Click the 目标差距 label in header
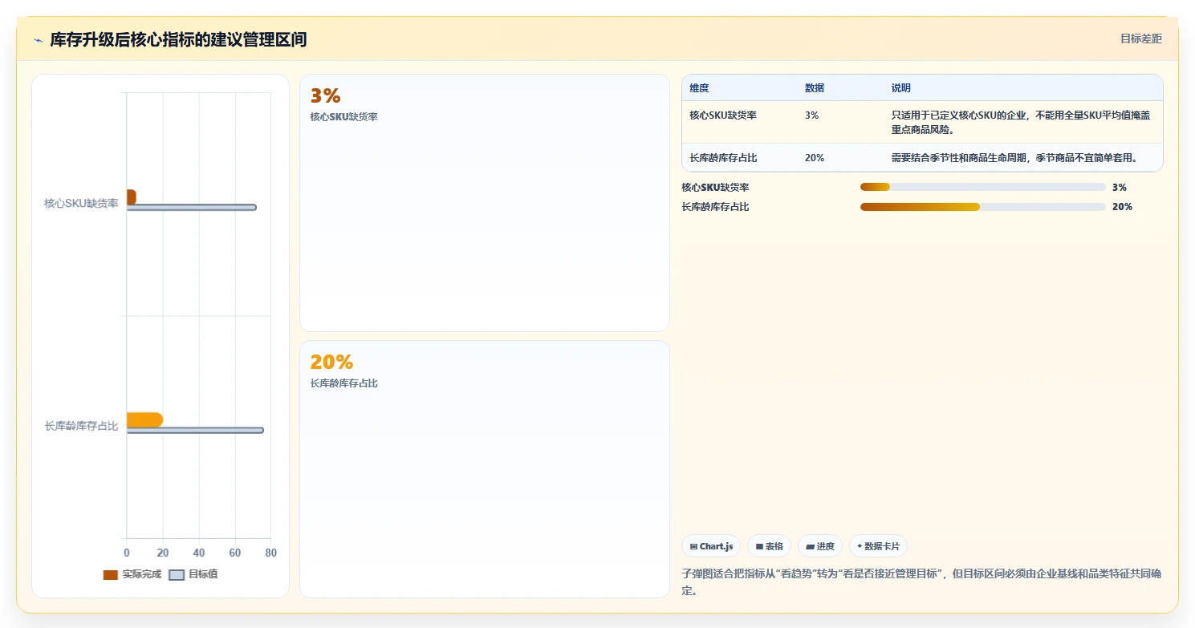1195x628 pixels. (1140, 38)
